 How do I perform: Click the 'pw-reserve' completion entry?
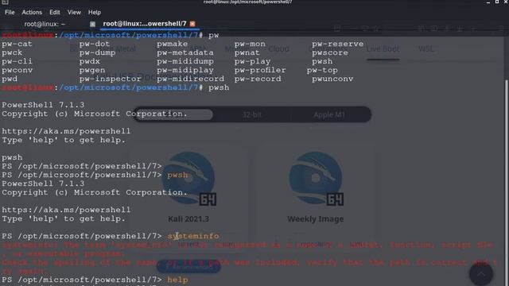(337, 44)
